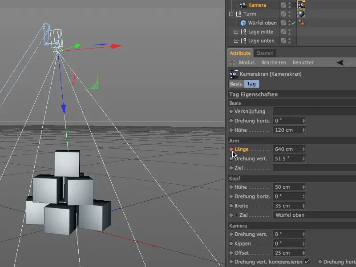Toggle layer swatch on Kamera row
The width and height of the screenshot is (356, 267).
[x=283, y=5]
